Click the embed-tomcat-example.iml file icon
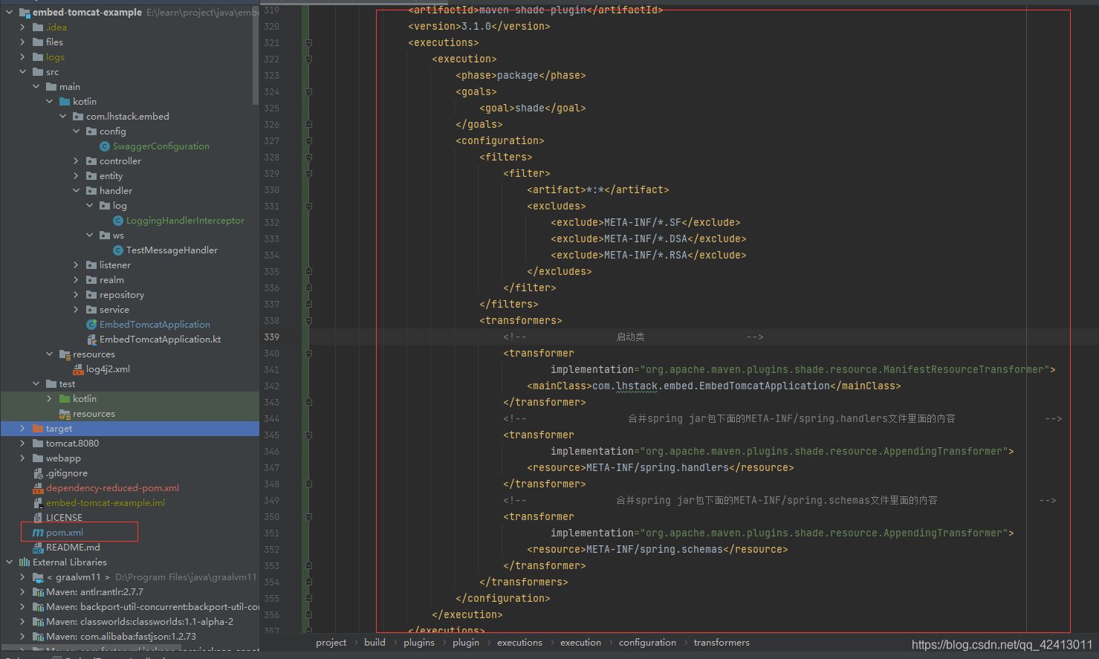Viewport: 1099px width, 659px height. point(38,503)
